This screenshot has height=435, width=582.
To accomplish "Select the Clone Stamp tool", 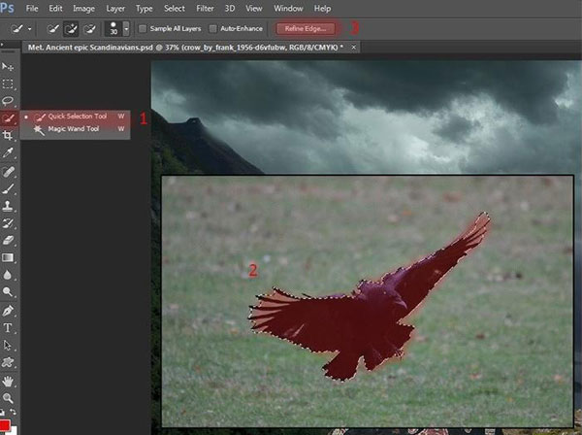I will (8, 206).
